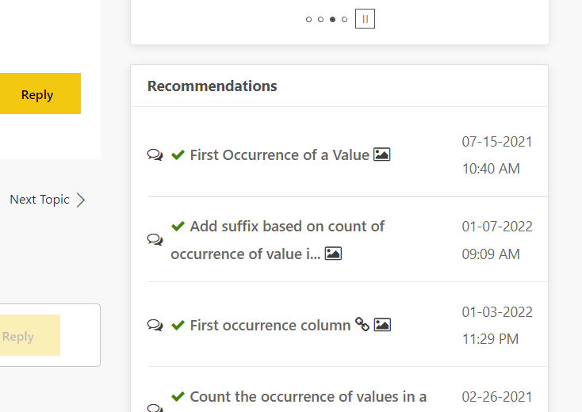This screenshot has height=412, width=582.
Task: Select the active third carousel dot
Action: pyautogui.click(x=332, y=19)
